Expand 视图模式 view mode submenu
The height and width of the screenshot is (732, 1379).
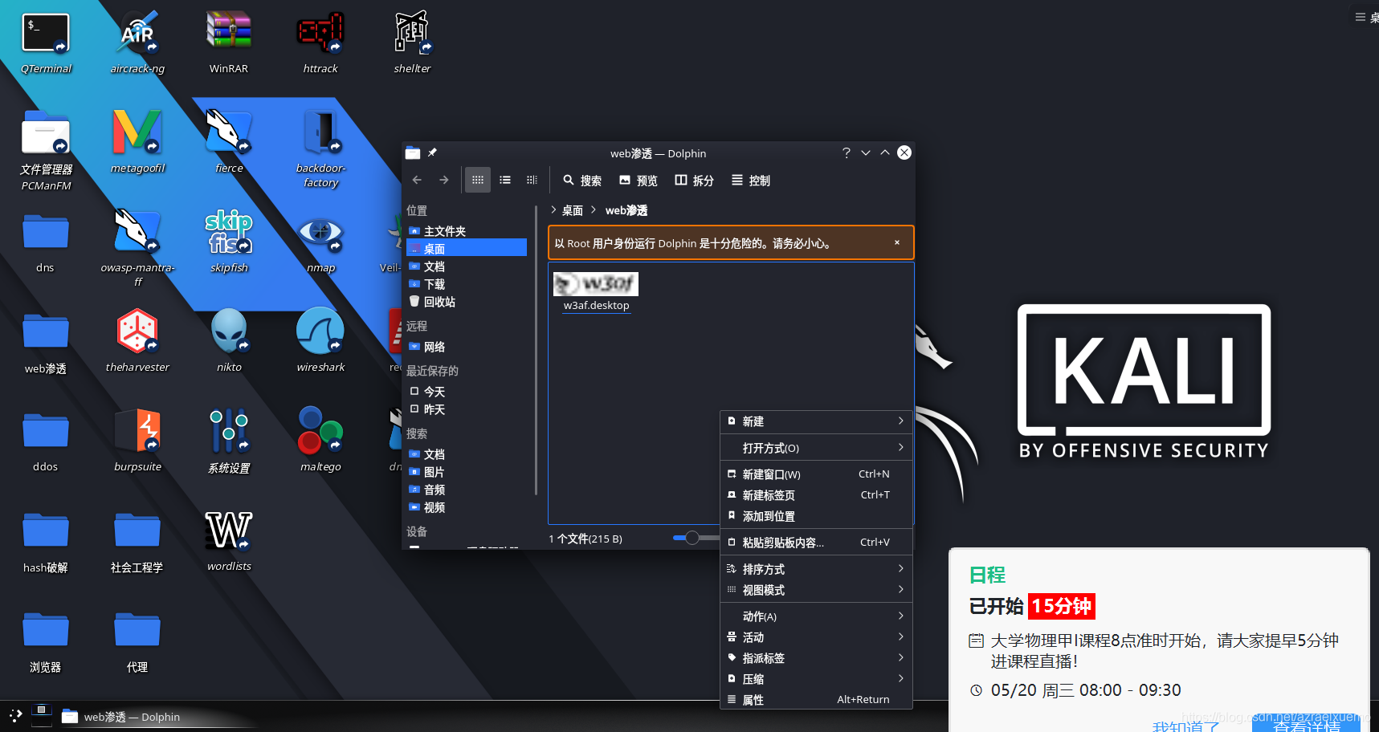coord(816,590)
